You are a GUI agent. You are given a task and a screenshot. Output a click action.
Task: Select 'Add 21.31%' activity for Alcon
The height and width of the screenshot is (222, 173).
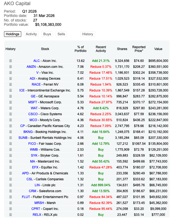(x=101, y=61)
